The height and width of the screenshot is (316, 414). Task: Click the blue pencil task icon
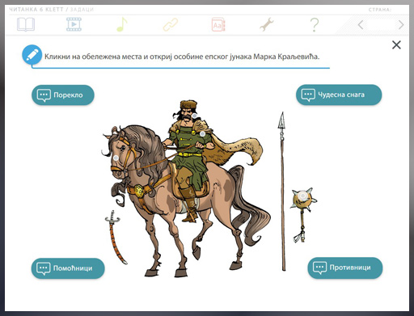(x=32, y=55)
